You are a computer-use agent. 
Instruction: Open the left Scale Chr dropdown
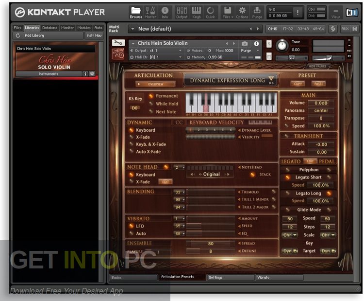point(289,235)
